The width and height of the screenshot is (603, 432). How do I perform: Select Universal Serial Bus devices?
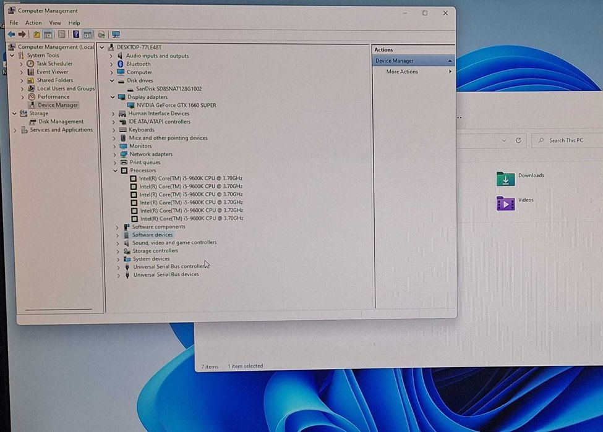pyautogui.click(x=166, y=274)
